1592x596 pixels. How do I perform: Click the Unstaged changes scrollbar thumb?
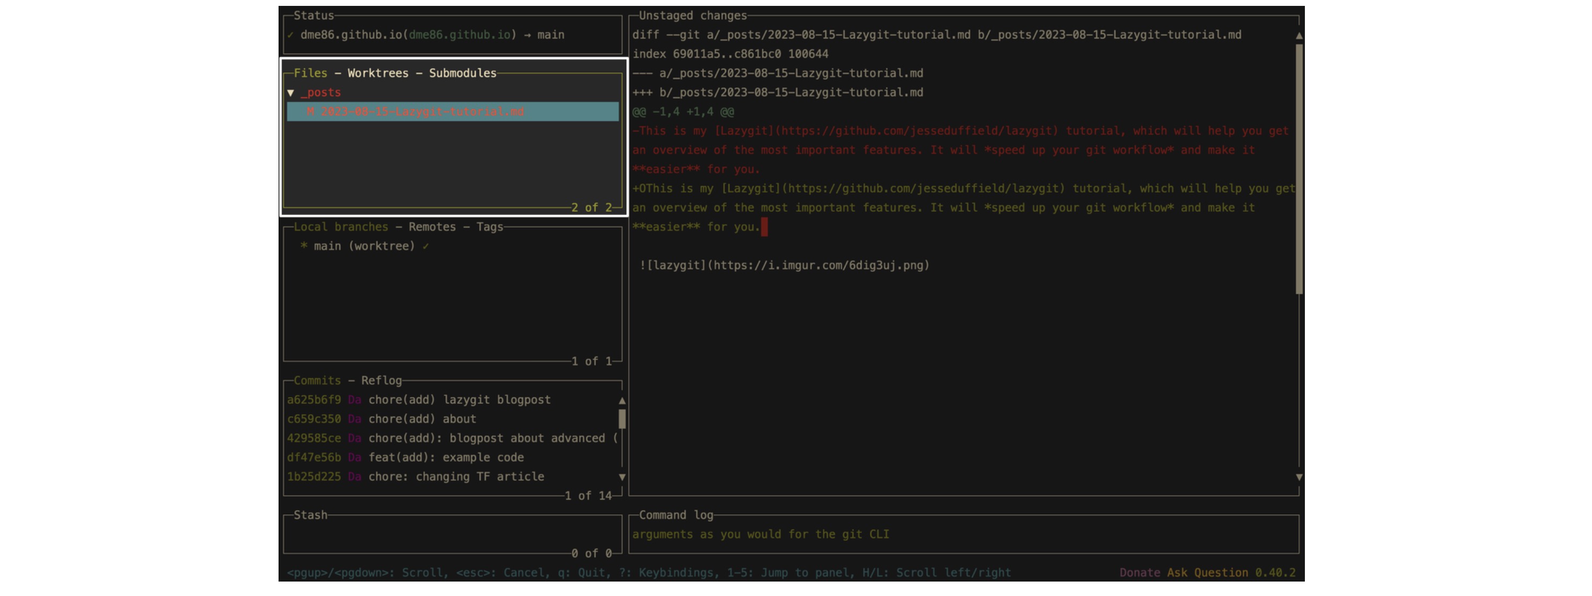click(1299, 169)
